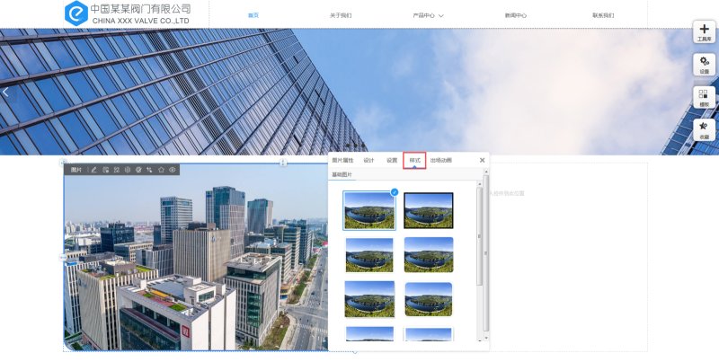Select the first checked basic image style

369,211
